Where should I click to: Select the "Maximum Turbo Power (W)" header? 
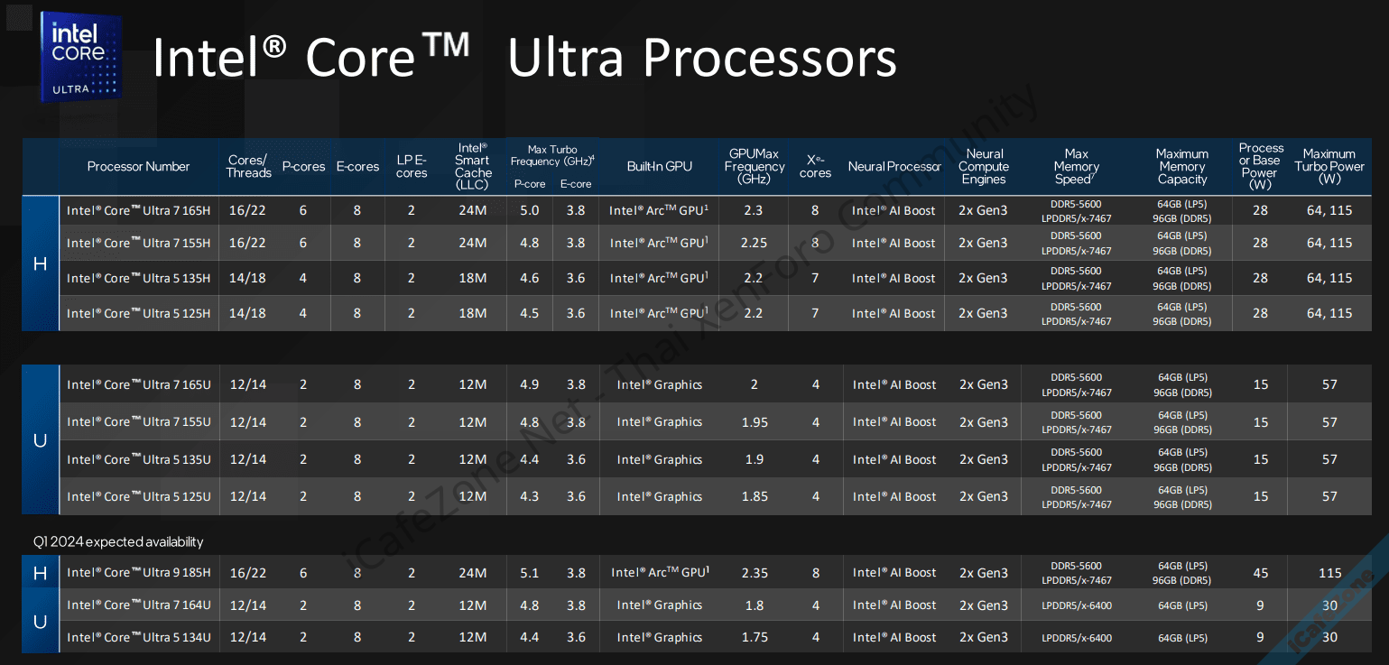tap(1329, 166)
